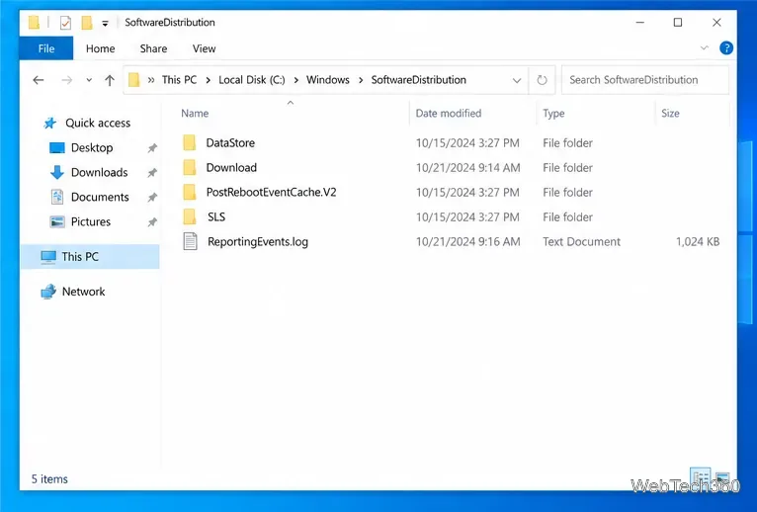Open the Help question mark icon
Image resolution: width=757 pixels, height=512 pixels.
point(726,47)
